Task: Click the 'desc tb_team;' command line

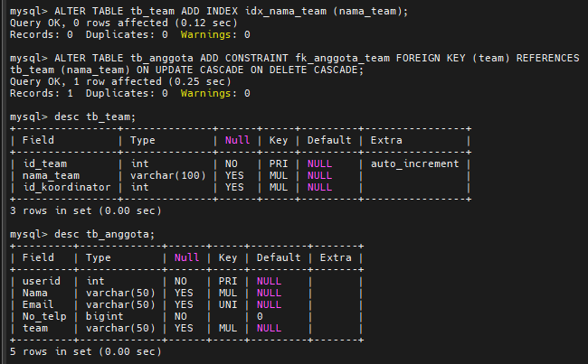Action: (72, 117)
